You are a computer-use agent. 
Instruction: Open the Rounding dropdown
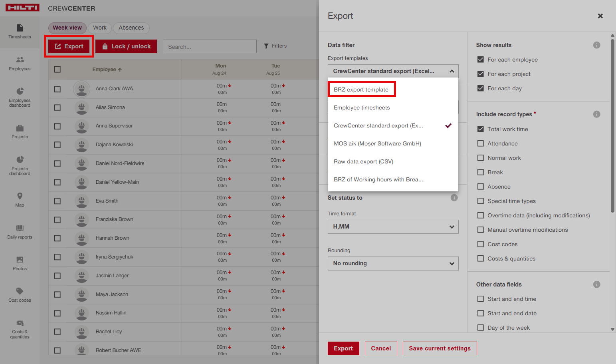point(393,263)
